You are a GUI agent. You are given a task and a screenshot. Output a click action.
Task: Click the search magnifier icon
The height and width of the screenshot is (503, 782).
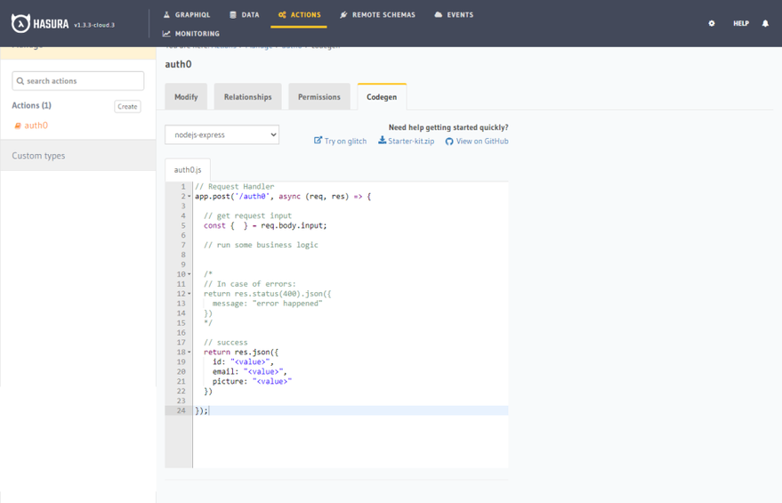20,81
